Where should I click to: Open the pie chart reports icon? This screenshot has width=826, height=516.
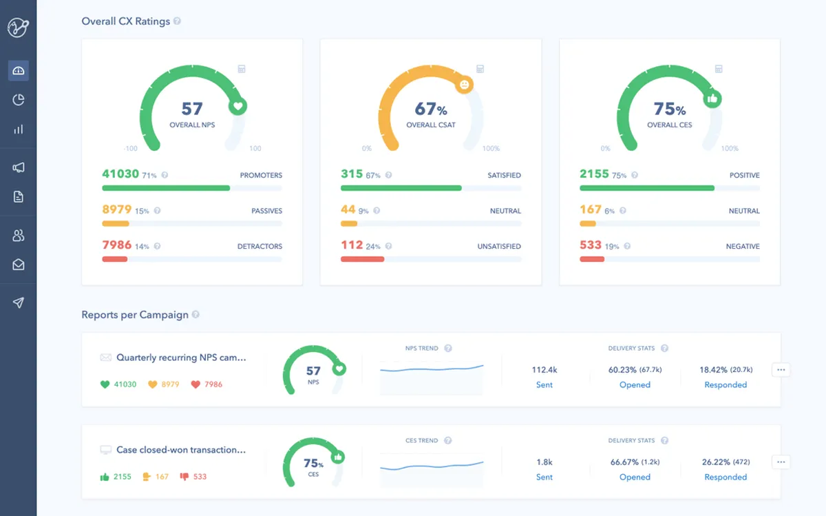coord(19,100)
